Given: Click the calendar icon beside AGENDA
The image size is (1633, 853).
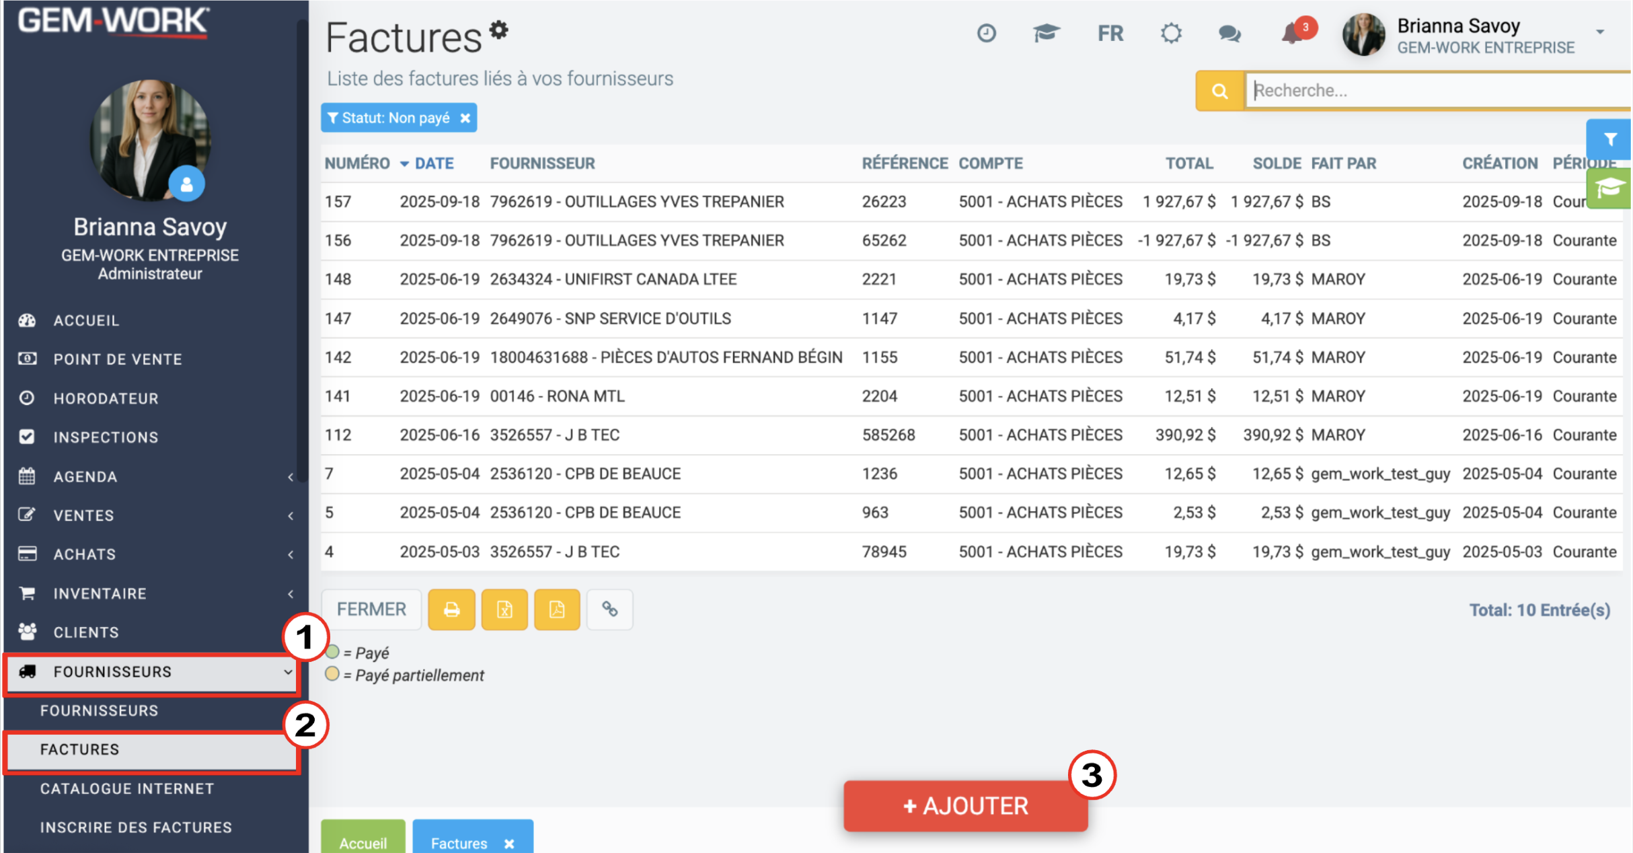Looking at the screenshot, I should click(x=27, y=476).
